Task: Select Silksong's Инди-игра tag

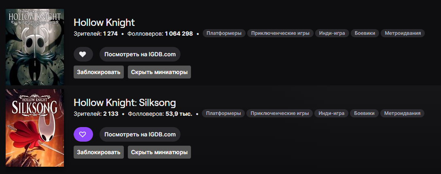Action: click(331, 113)
